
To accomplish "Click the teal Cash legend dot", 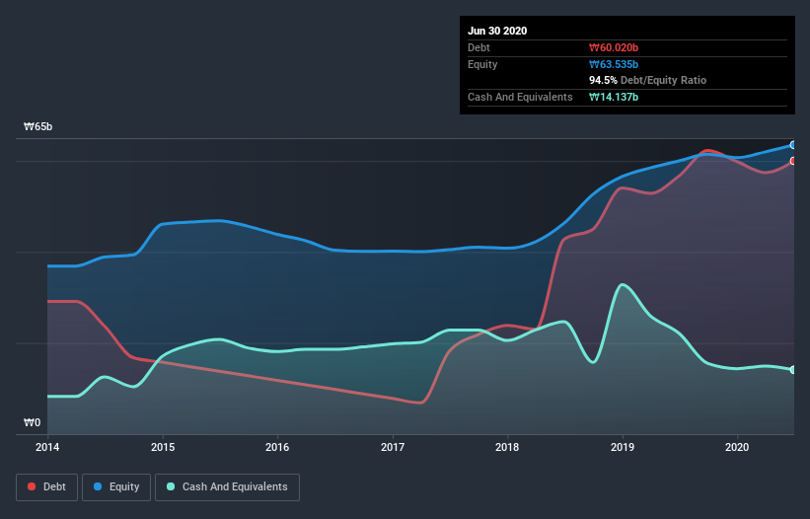I will pos(171,486).
